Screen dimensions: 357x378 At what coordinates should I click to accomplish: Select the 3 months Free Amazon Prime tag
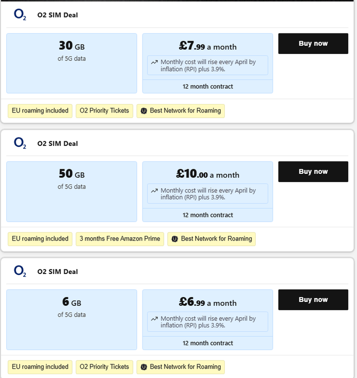coord(120,239)
